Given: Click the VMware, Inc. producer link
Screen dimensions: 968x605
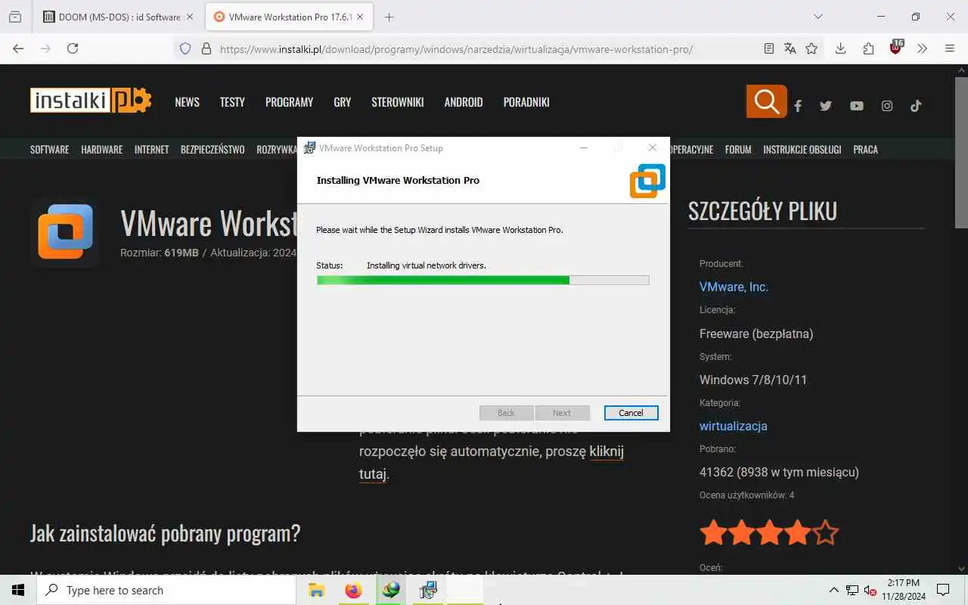Looking at the screenshot, I should pyautogui.click(x=734, y=287).
